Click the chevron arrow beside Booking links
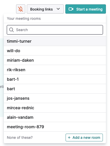 pyautogui.click(x=58, y=9)
